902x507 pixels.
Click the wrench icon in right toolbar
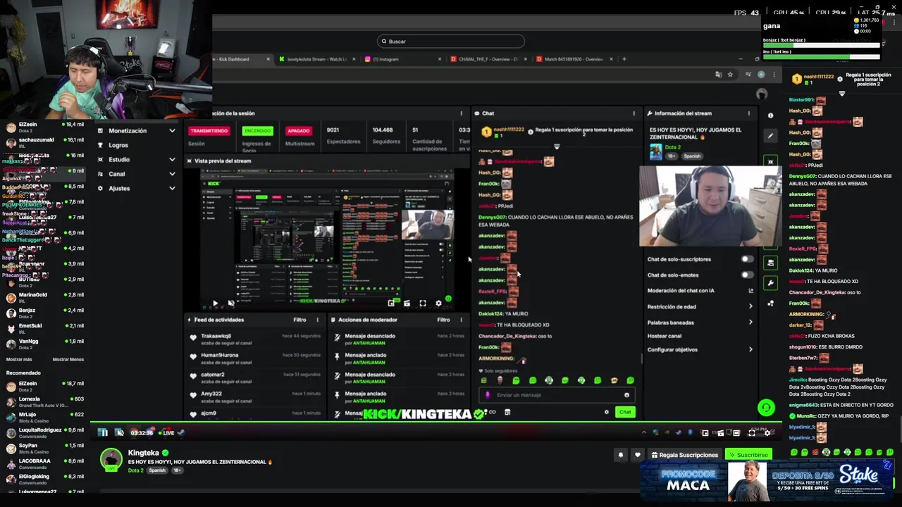(x=771, y=283)
